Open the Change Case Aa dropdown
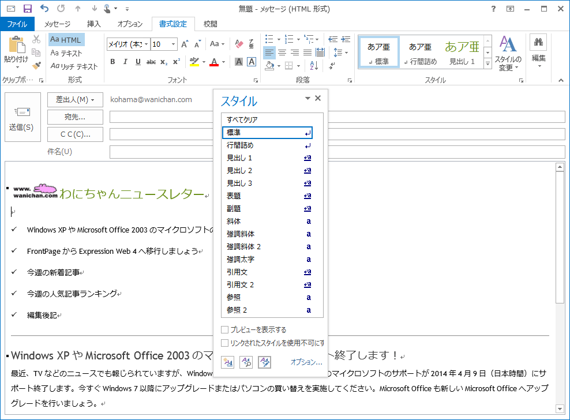Viewport: 570px width, 420px height. pyautogui.click(x=217, y=44)
